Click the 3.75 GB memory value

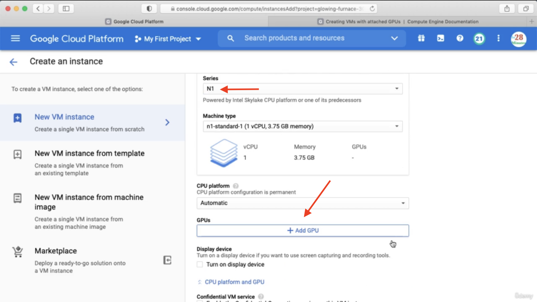(x=304, y=158)
